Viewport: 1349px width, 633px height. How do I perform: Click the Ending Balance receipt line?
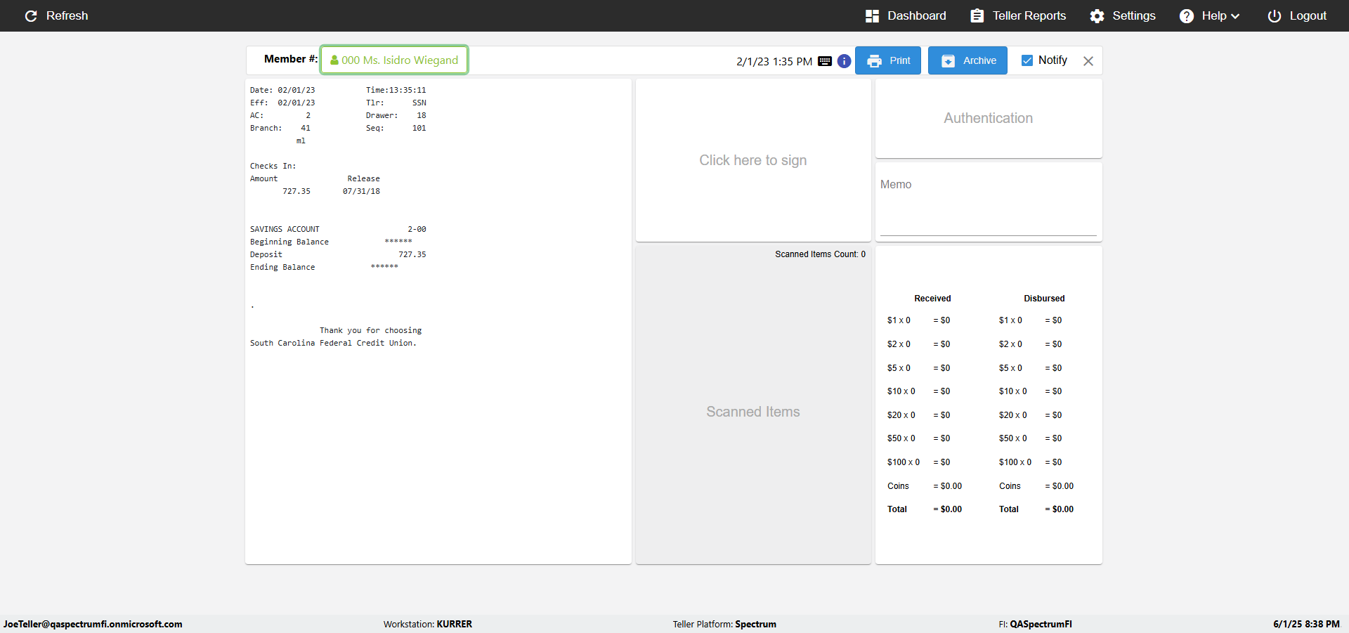(x=324, y=267)
